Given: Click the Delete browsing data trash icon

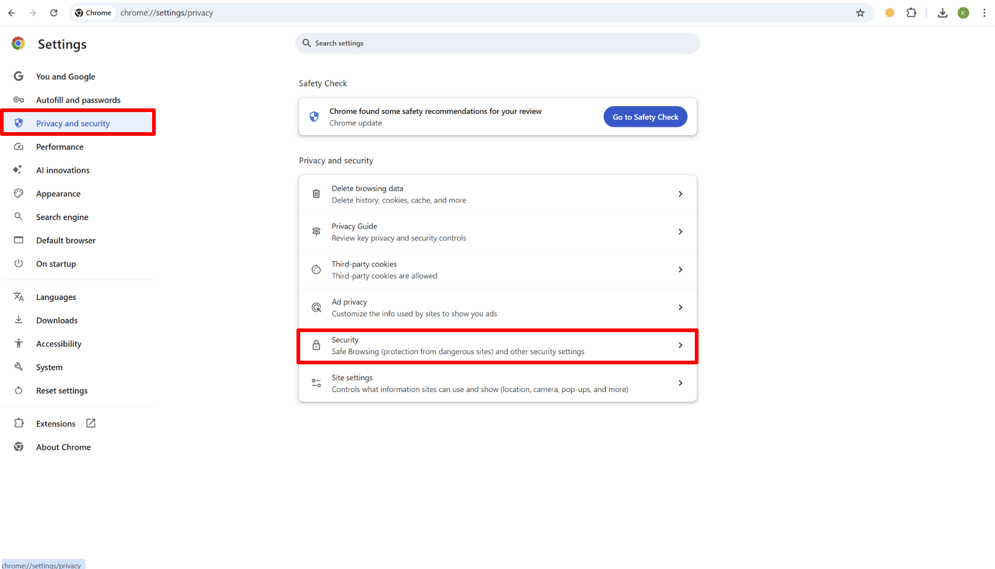Looking at the screenshot, I should 316,194.
